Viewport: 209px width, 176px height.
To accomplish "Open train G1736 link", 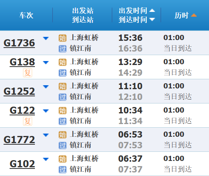I will pos(19,43).
